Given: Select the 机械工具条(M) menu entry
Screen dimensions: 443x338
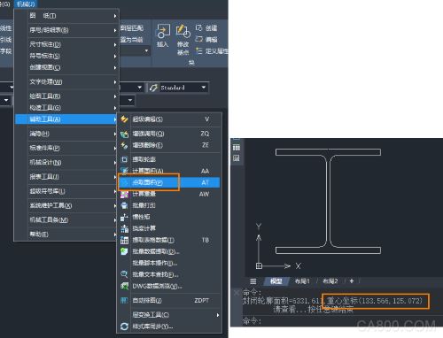Looking at the screenshot, I should point(66,220).
